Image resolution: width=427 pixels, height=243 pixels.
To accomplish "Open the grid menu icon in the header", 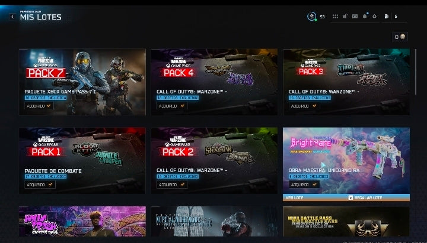I will tap(335, 17).
